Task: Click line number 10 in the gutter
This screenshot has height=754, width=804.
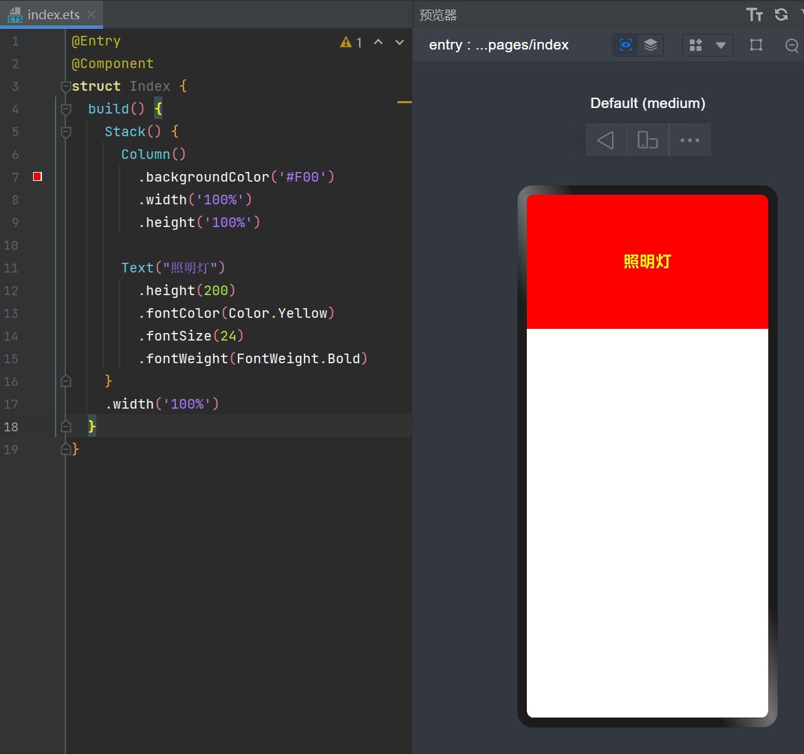Action: 11,245
